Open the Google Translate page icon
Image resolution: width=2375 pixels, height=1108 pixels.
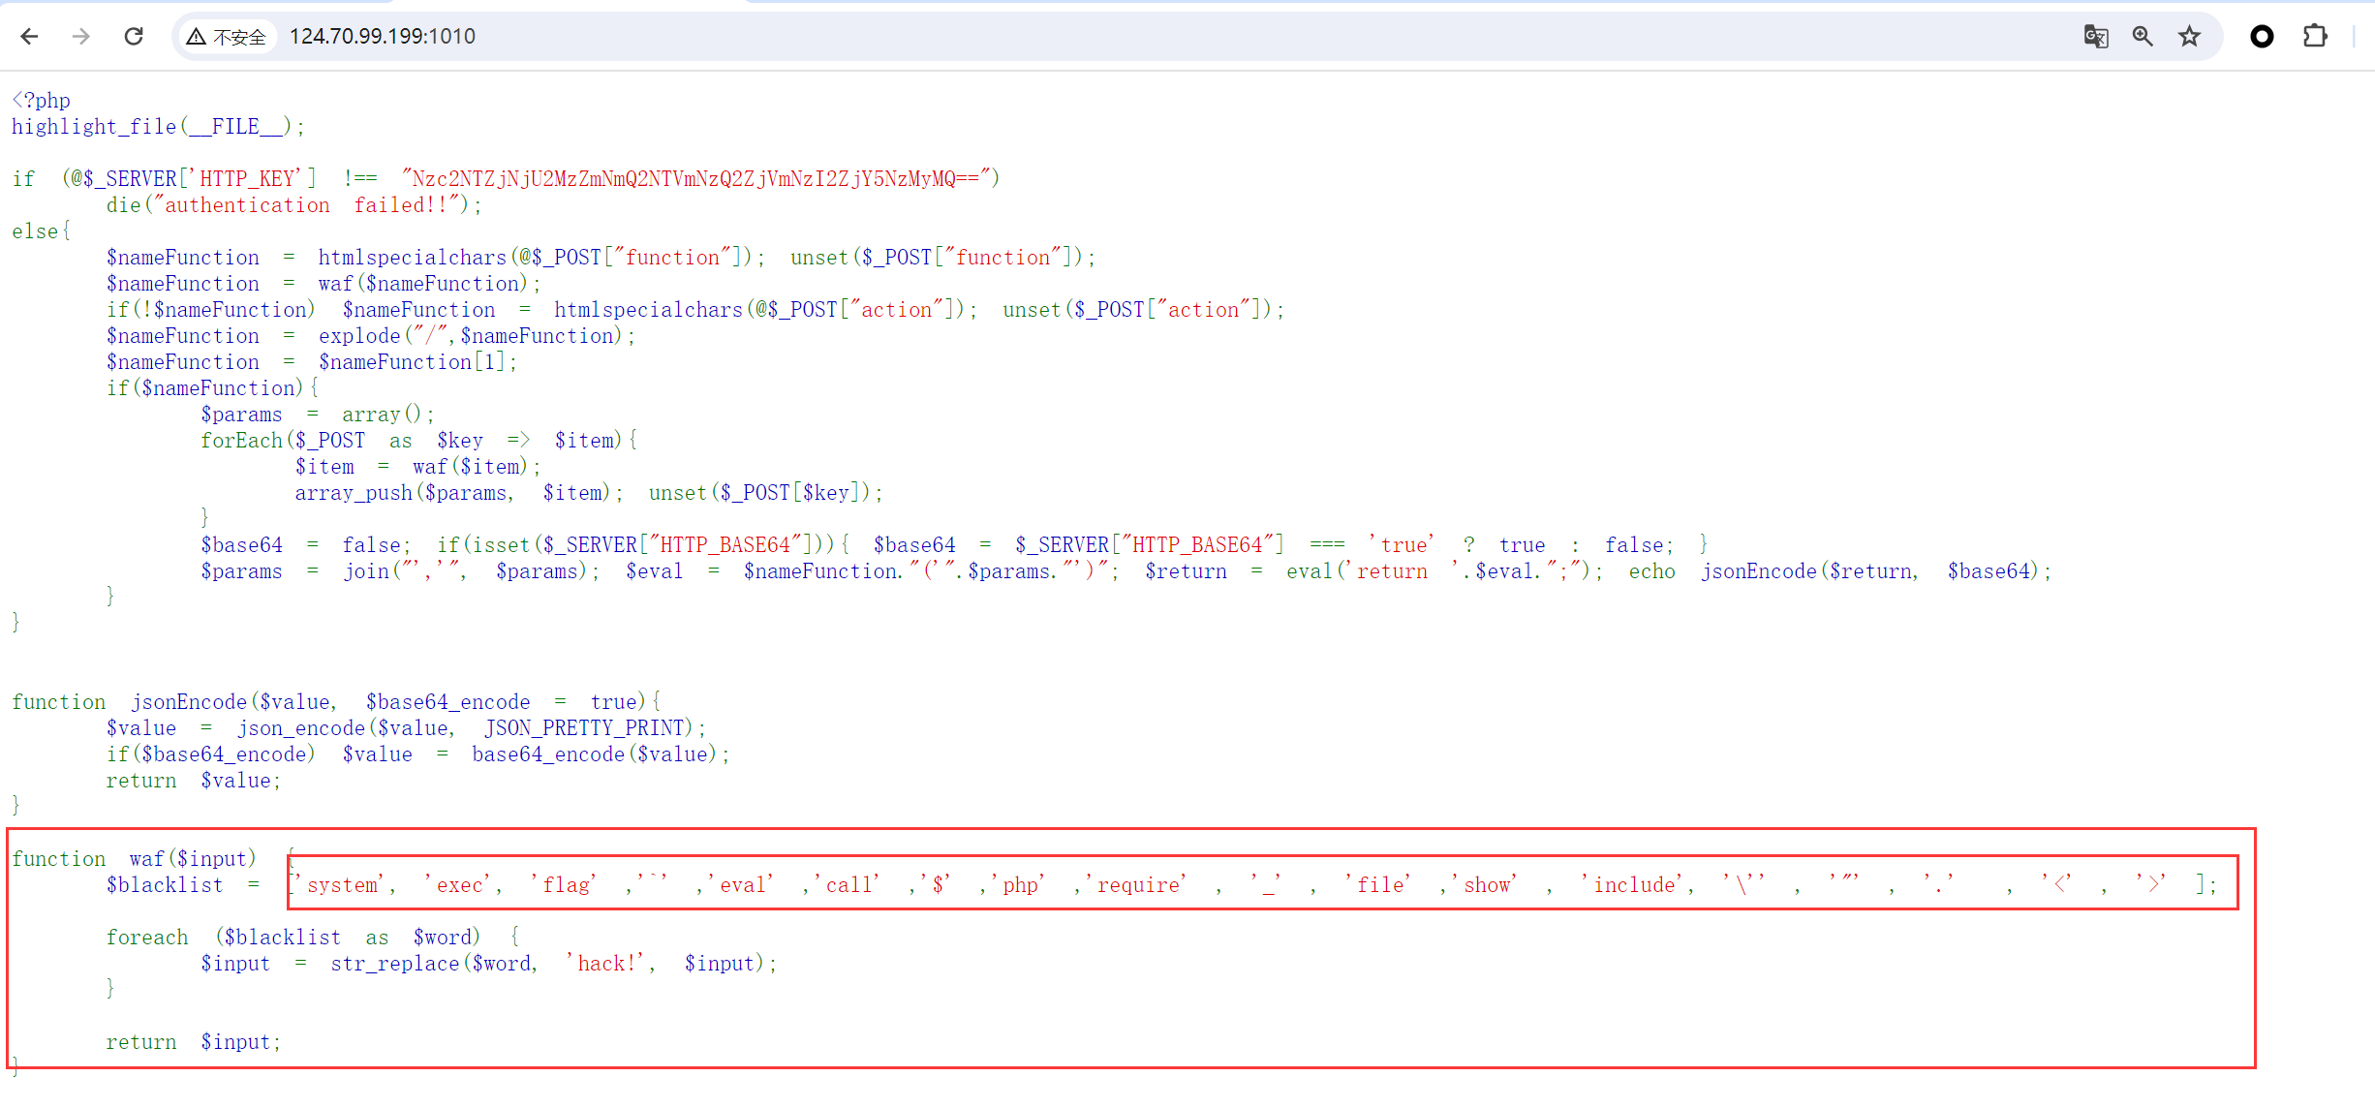2096,37
